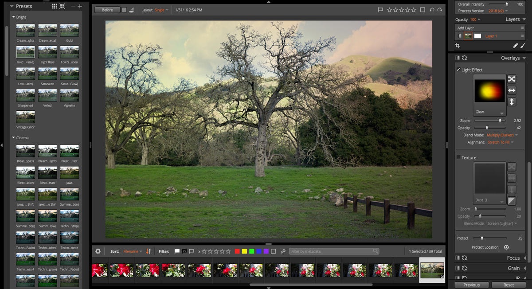Viewport: 532px width, 289px height.
Task: Select the brush tool in Layers panel
Action: (522, 45)
